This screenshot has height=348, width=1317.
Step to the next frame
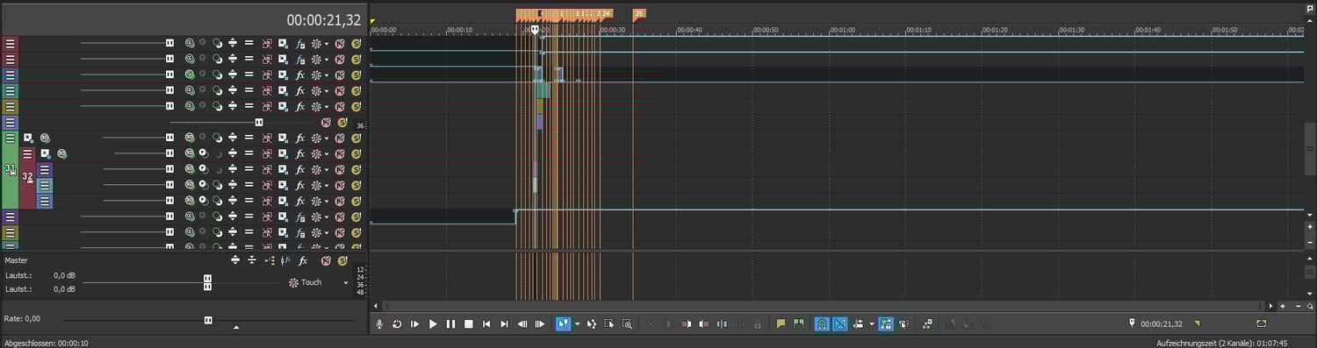pyautogui.click(x=540, y=324)
